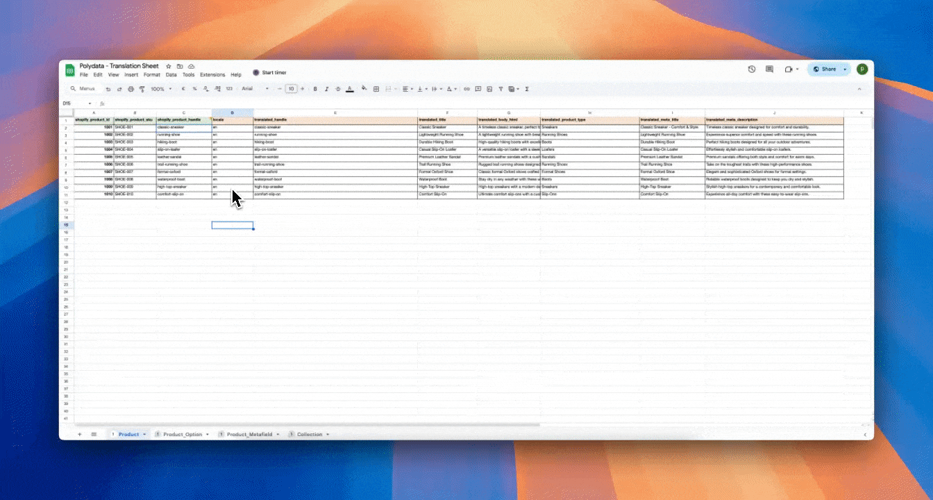
Task: Select the paint format roller
Action: pos(142,89)
